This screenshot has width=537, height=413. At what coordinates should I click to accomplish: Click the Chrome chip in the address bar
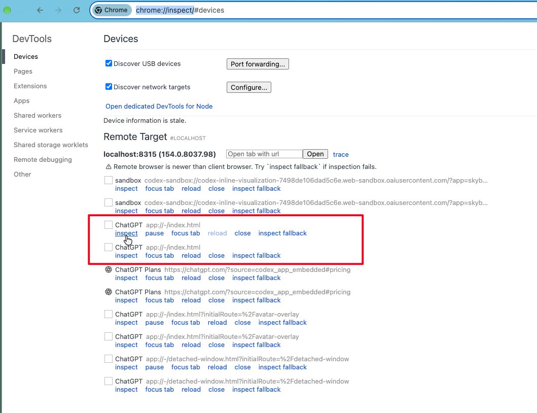[x=111, y=10]
